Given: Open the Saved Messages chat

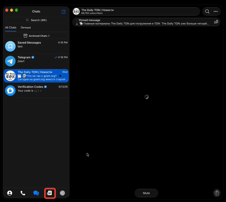Looking at the screenshot, I should [36, 46].
